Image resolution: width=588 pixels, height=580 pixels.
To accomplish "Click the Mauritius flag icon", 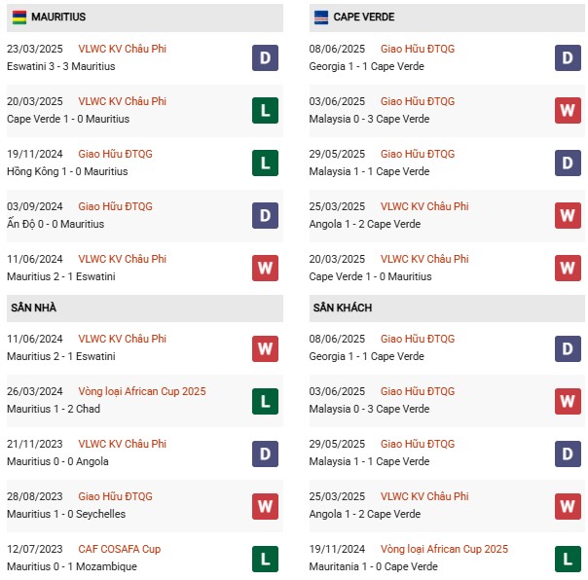I will pyautogui.click(x=19, y=17).
